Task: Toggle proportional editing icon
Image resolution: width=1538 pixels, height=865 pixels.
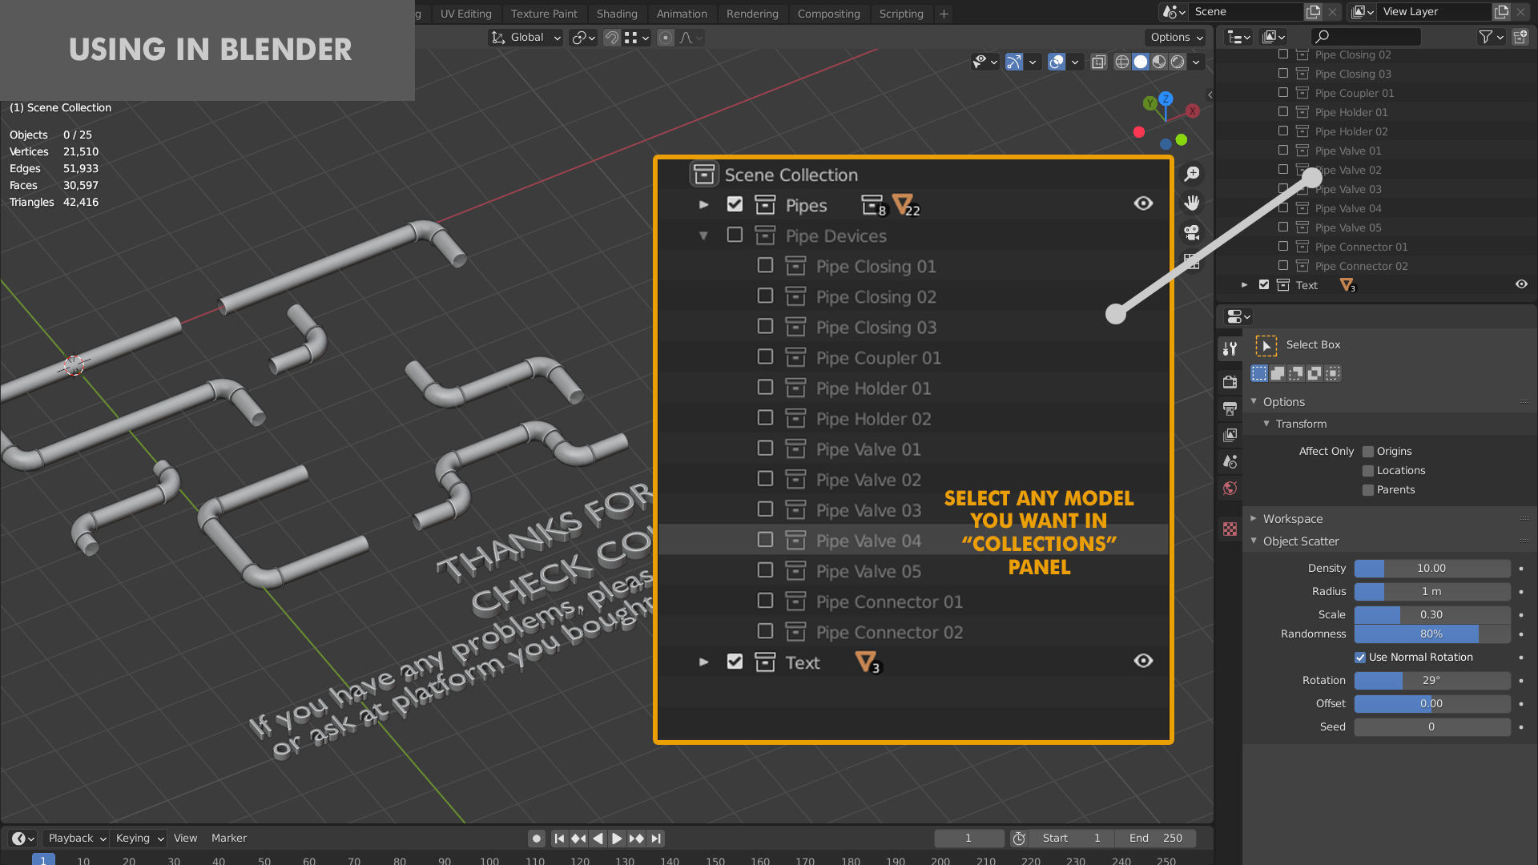Action: pyautogui.click(x=666, y=38)
